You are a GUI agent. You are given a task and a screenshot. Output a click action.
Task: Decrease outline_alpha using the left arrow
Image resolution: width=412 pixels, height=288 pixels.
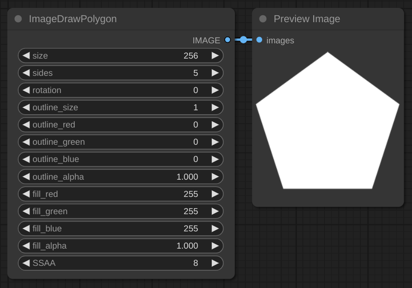click(26, 177)
